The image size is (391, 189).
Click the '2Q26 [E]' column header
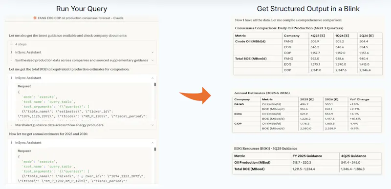pyautogui.click(x=370, y=36)
